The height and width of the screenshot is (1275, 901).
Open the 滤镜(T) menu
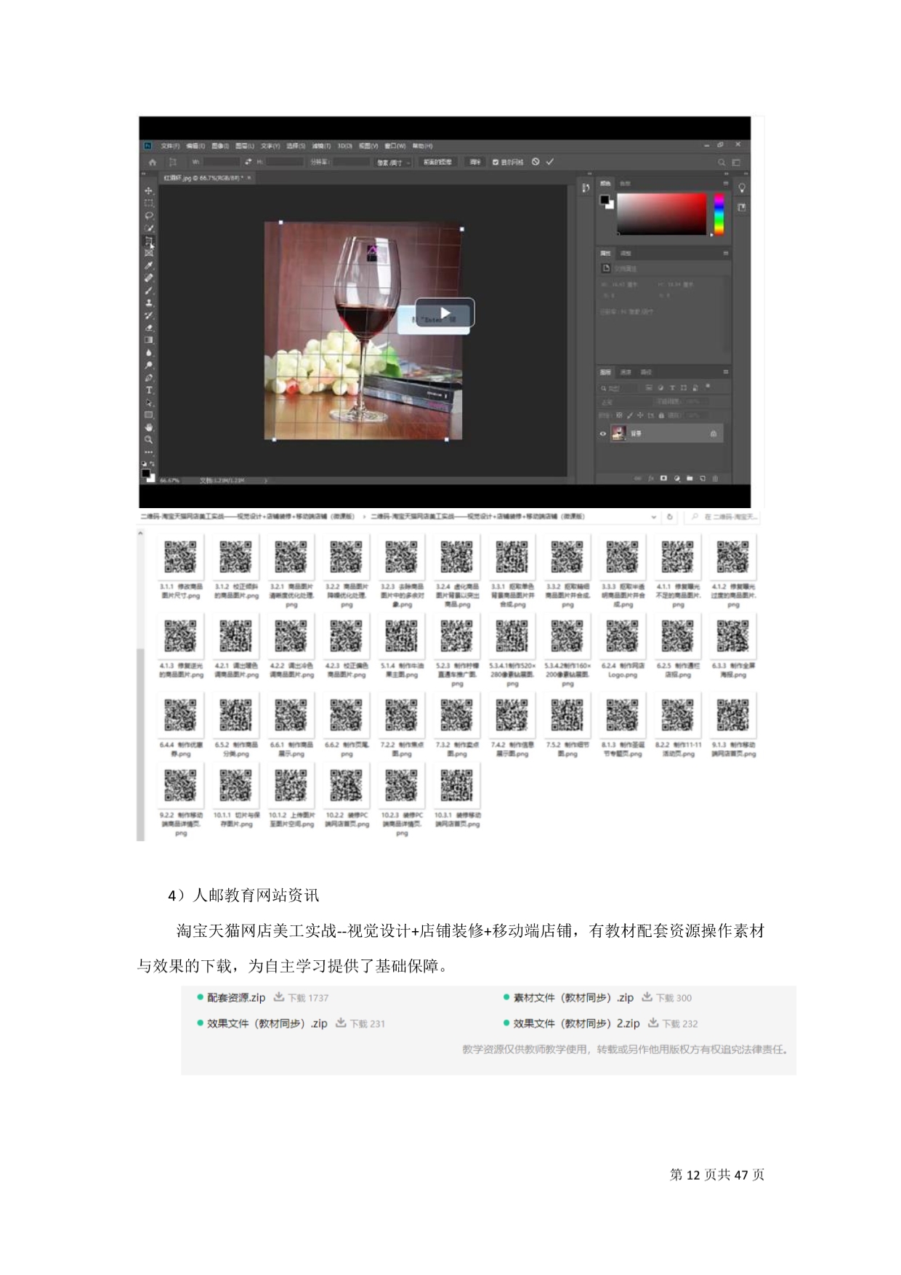(321, 145)
